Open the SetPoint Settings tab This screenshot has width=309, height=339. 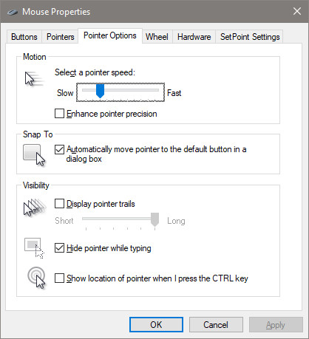250,37
